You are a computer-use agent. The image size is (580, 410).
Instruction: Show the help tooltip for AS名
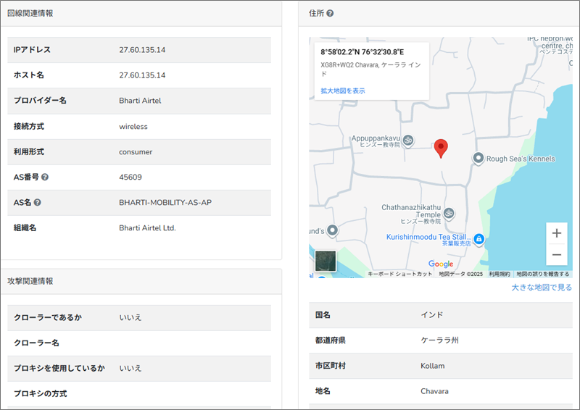click(38, 203)
